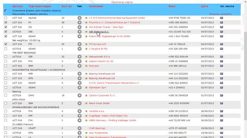This screenshot has height=138, width=247.
Task: Open the Изменить настройку link
Action: point(220,14)
